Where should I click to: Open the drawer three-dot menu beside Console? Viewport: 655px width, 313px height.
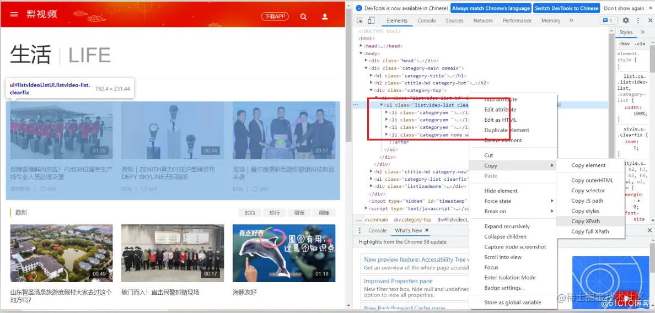point(359,230)
